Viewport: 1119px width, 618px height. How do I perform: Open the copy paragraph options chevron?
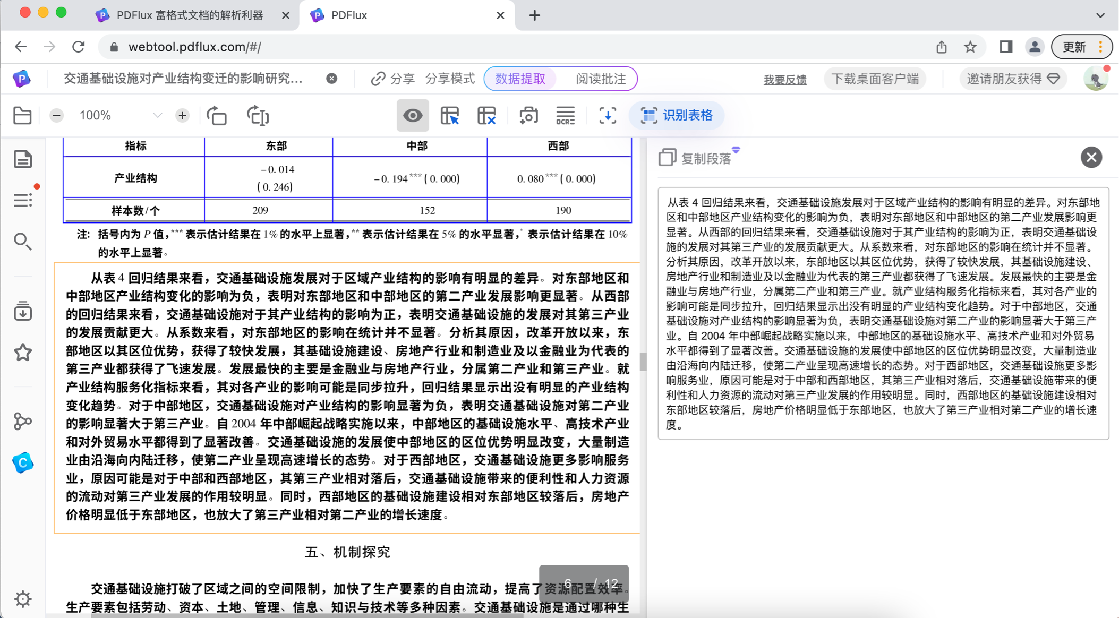tap(736, 150)
